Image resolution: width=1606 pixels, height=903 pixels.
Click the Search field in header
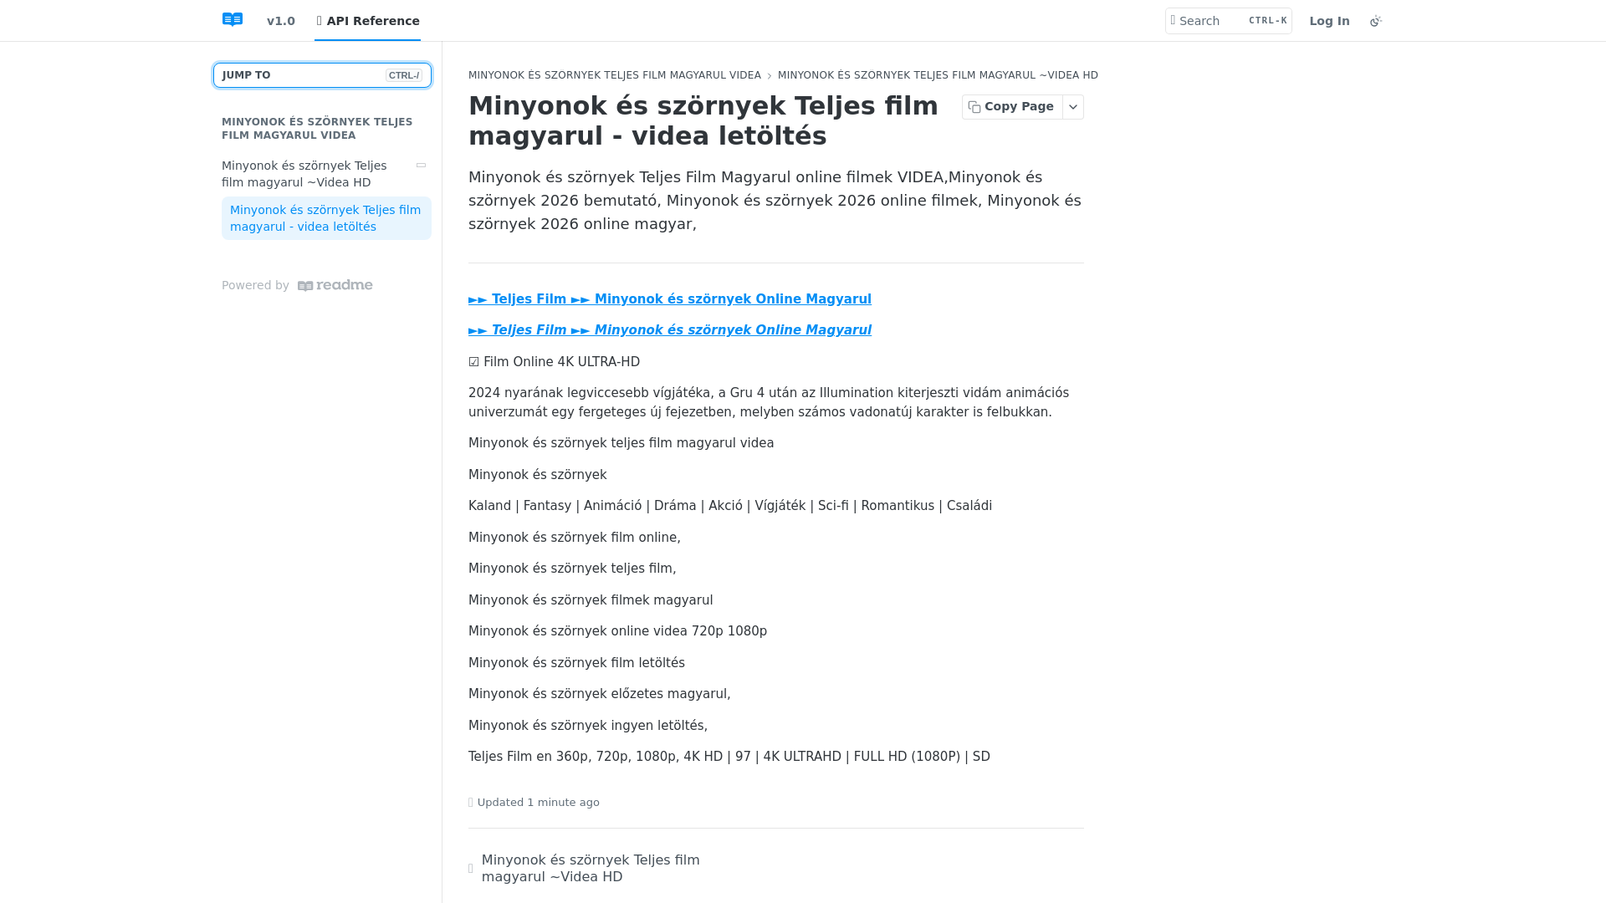point(1228,21)
